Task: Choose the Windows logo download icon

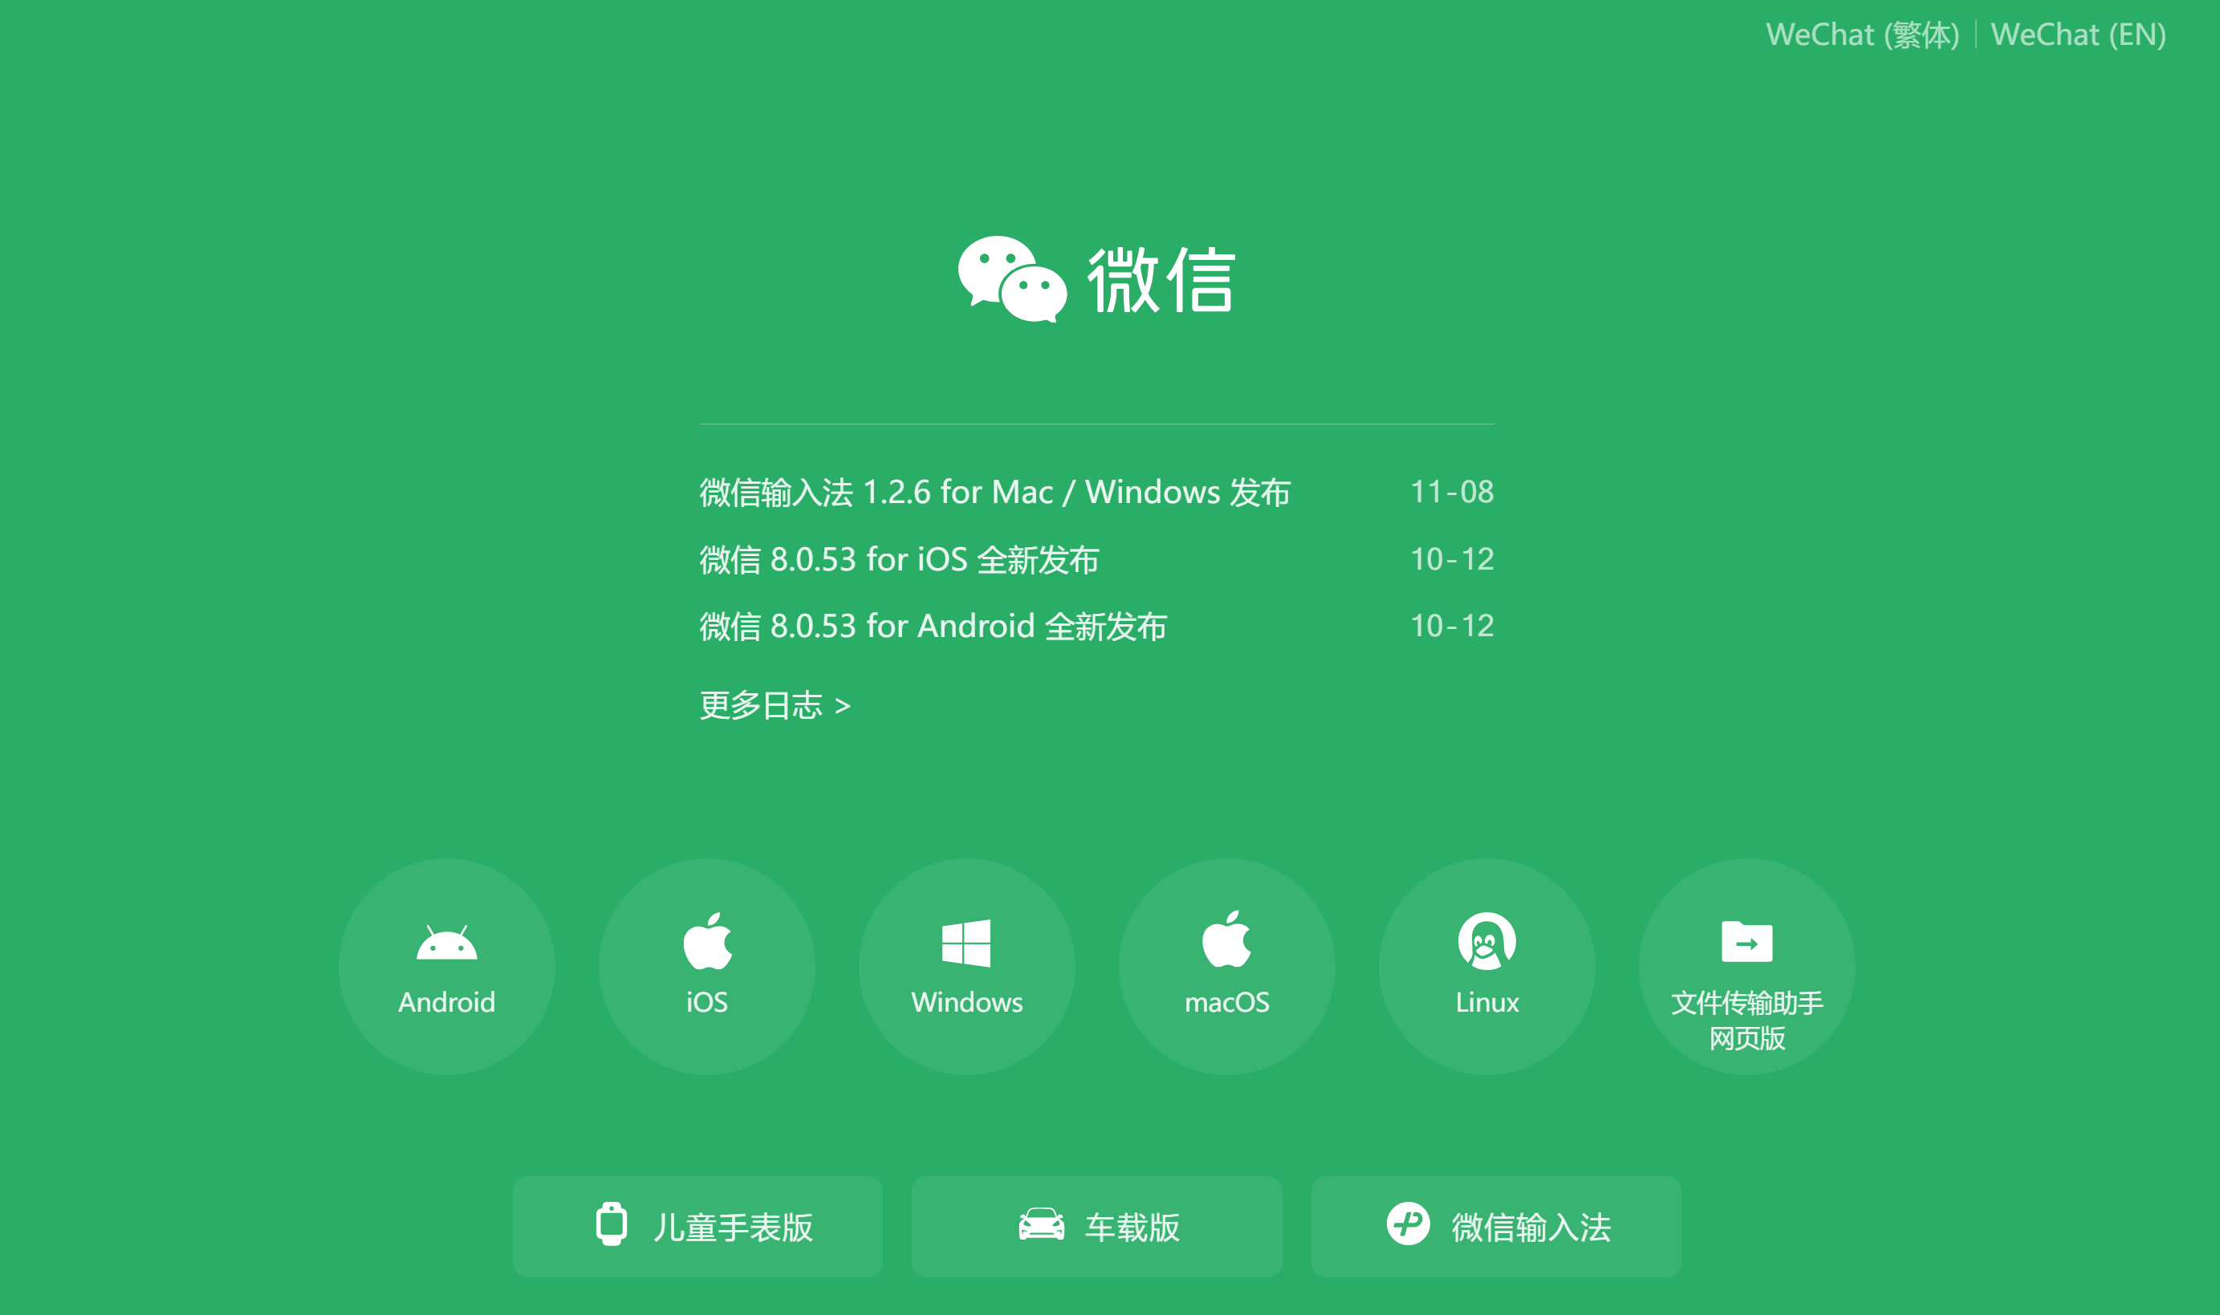Action: coord(966,942)
